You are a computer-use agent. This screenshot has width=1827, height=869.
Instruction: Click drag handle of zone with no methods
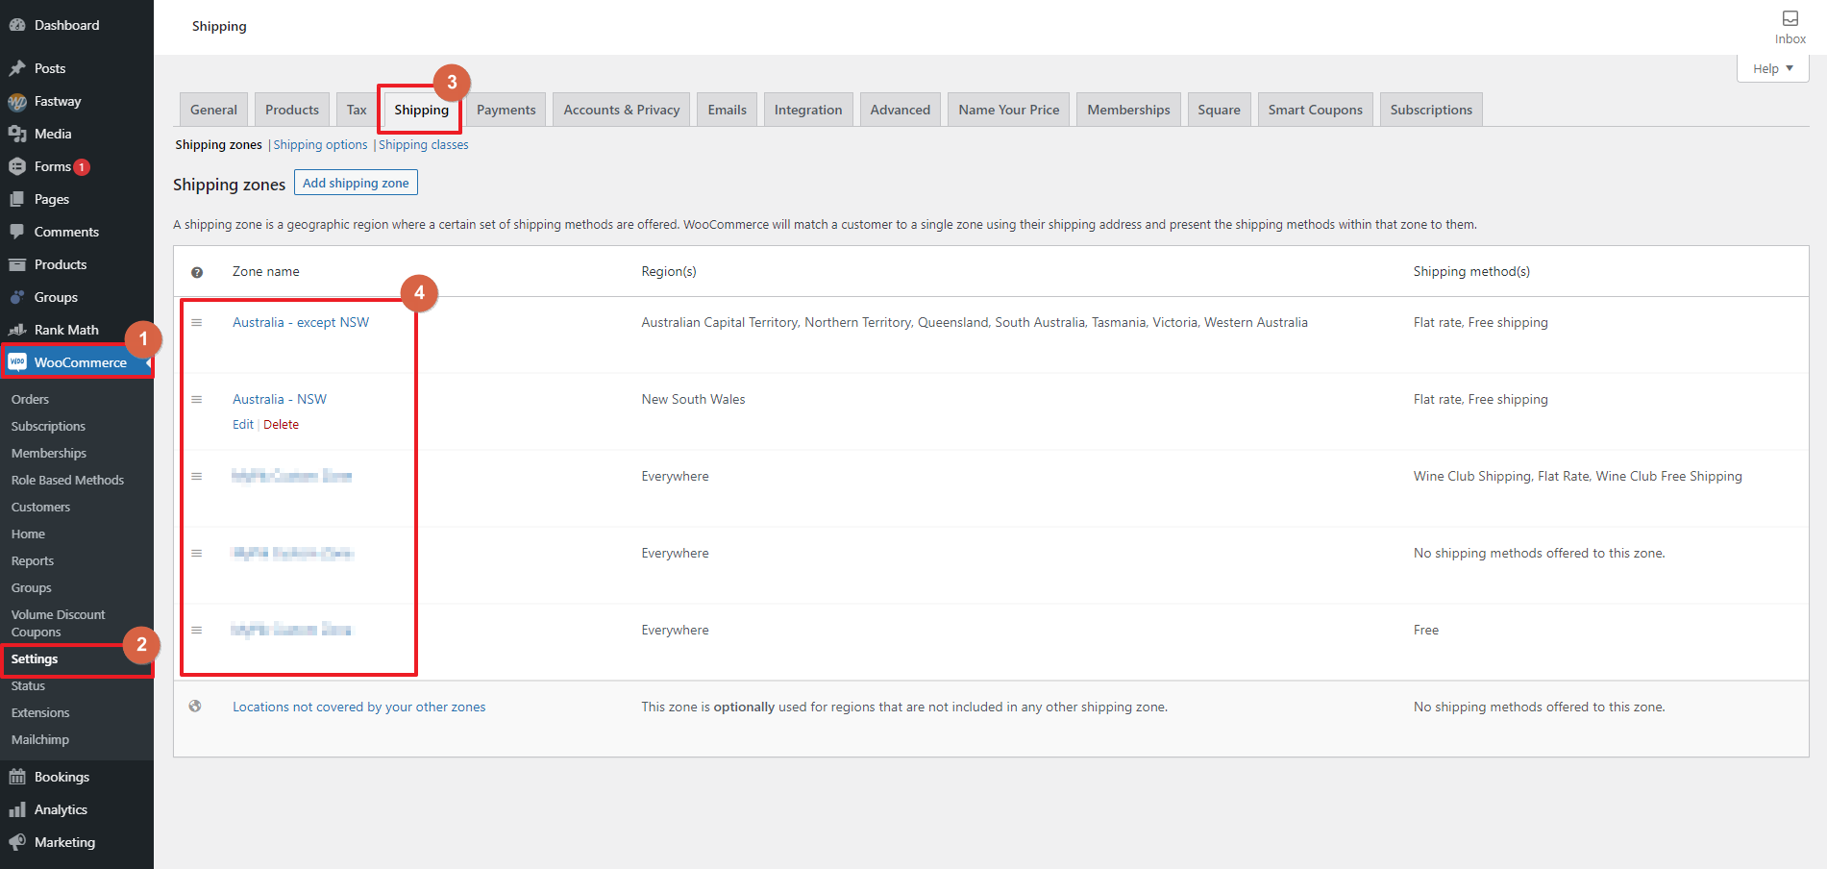[x=197, y=554]
